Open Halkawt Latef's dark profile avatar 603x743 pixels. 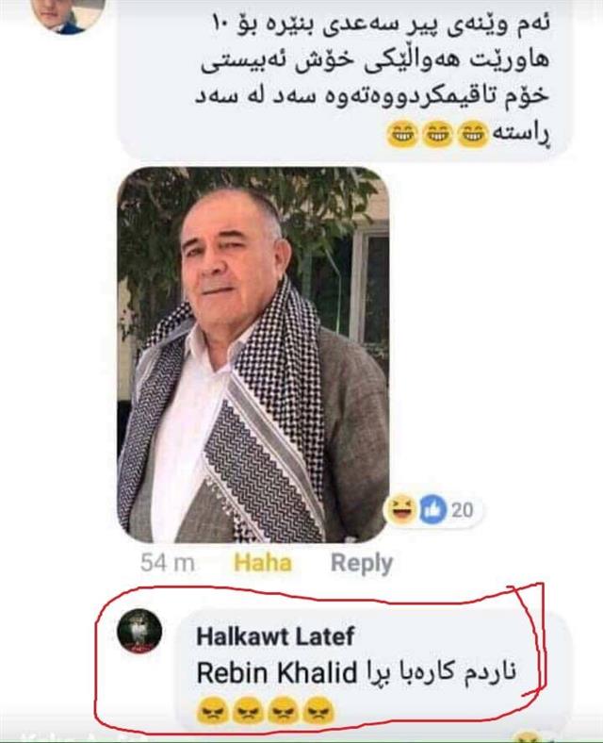click(x=139, y=631)
